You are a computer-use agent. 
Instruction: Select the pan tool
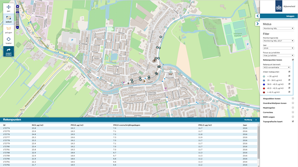pyautogui.click(x=9, y=9)
